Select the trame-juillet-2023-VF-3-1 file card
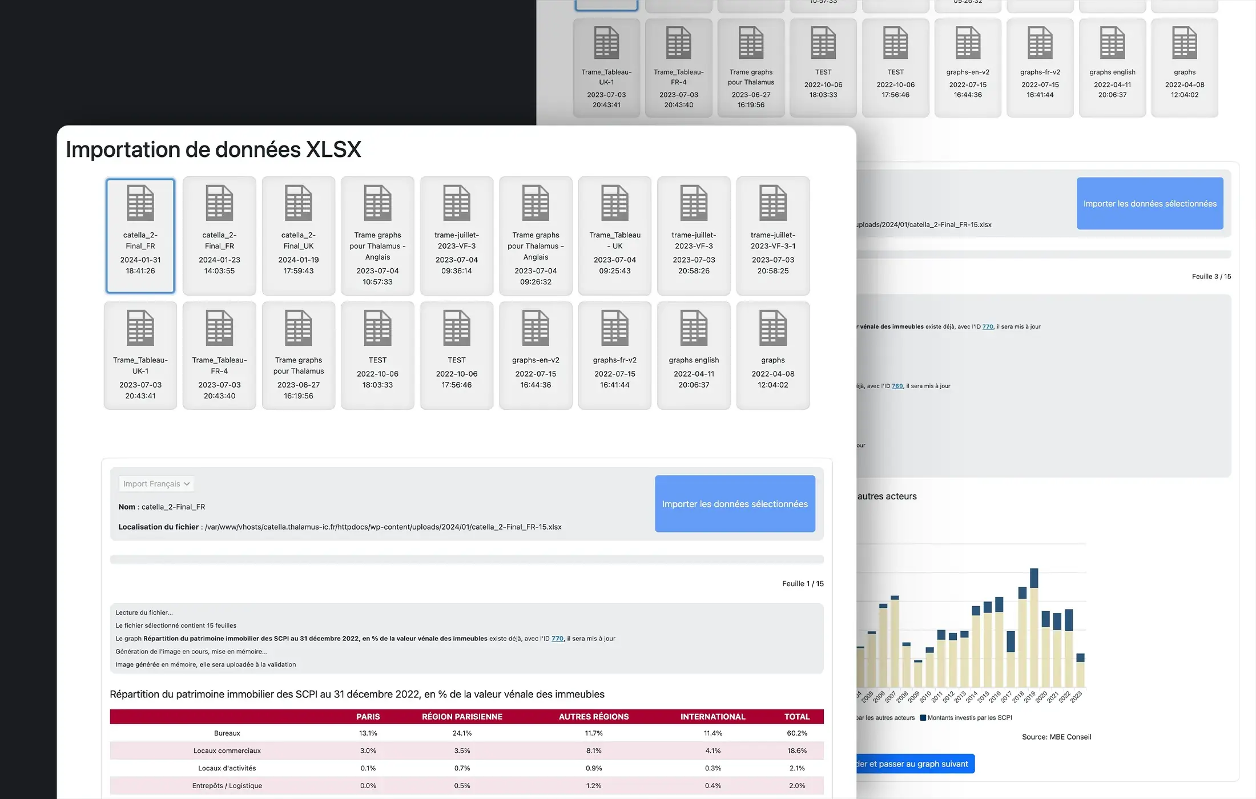 pyautogui.click(x=773, y=236)
